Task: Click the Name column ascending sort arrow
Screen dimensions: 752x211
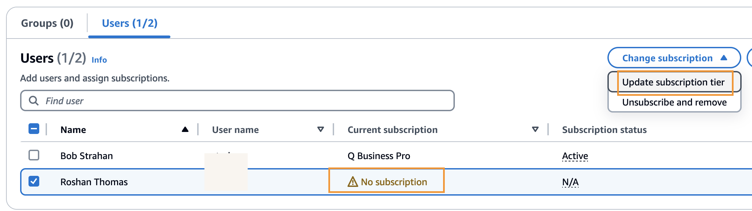Action: click(185, 130)
